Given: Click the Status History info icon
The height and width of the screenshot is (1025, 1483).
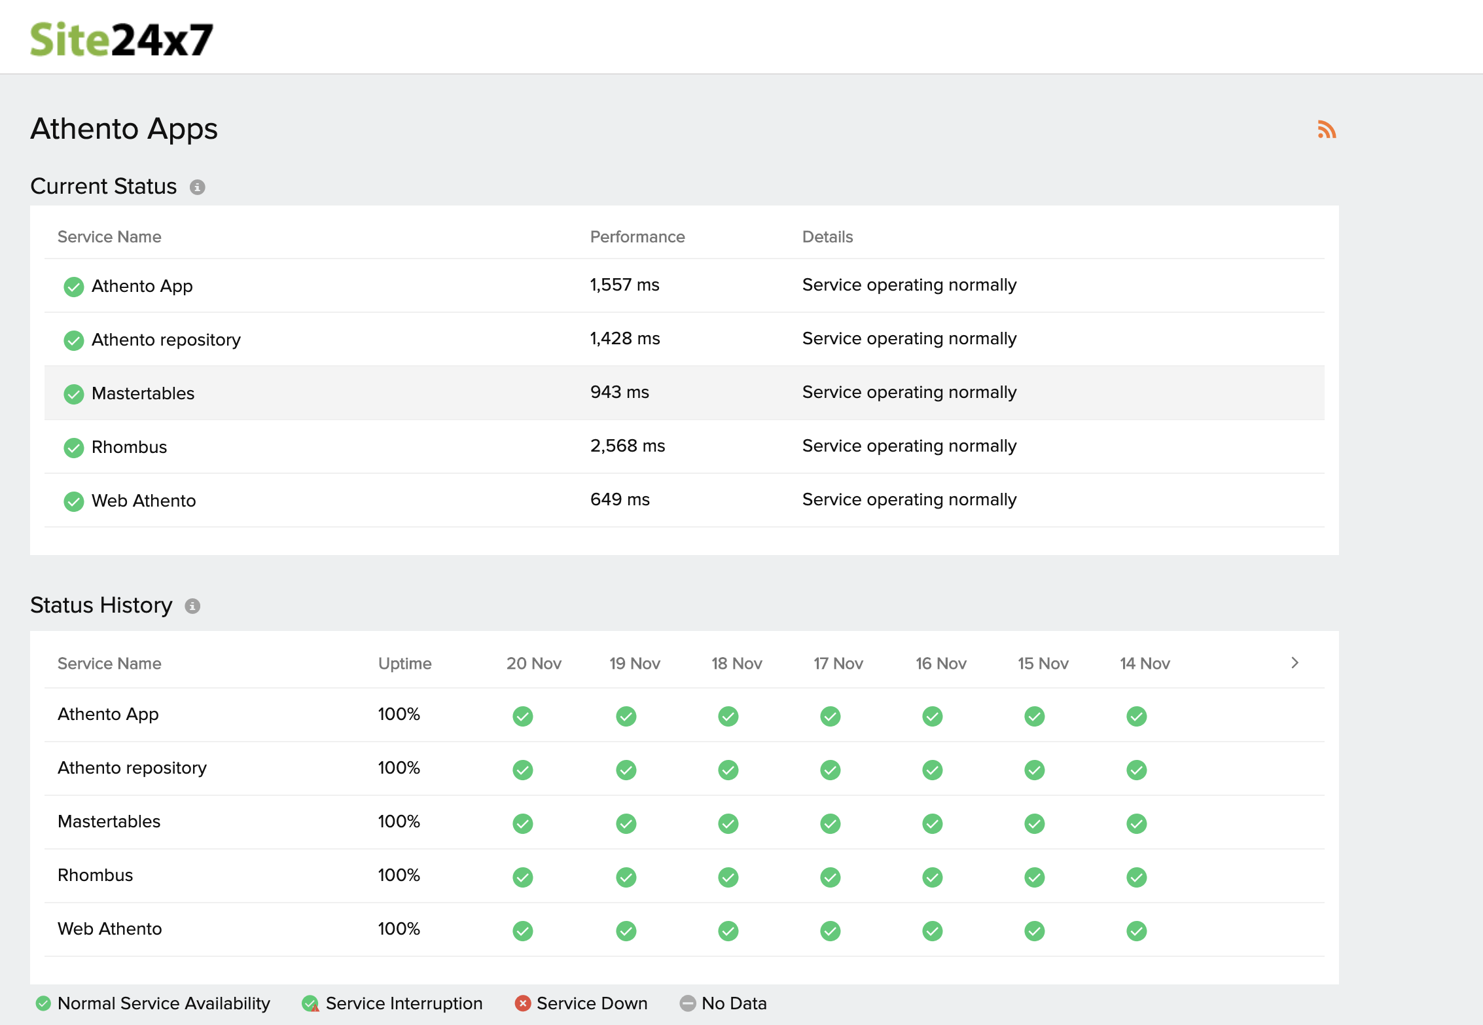Looking at the screenshot, I should (x=192, y=606).
